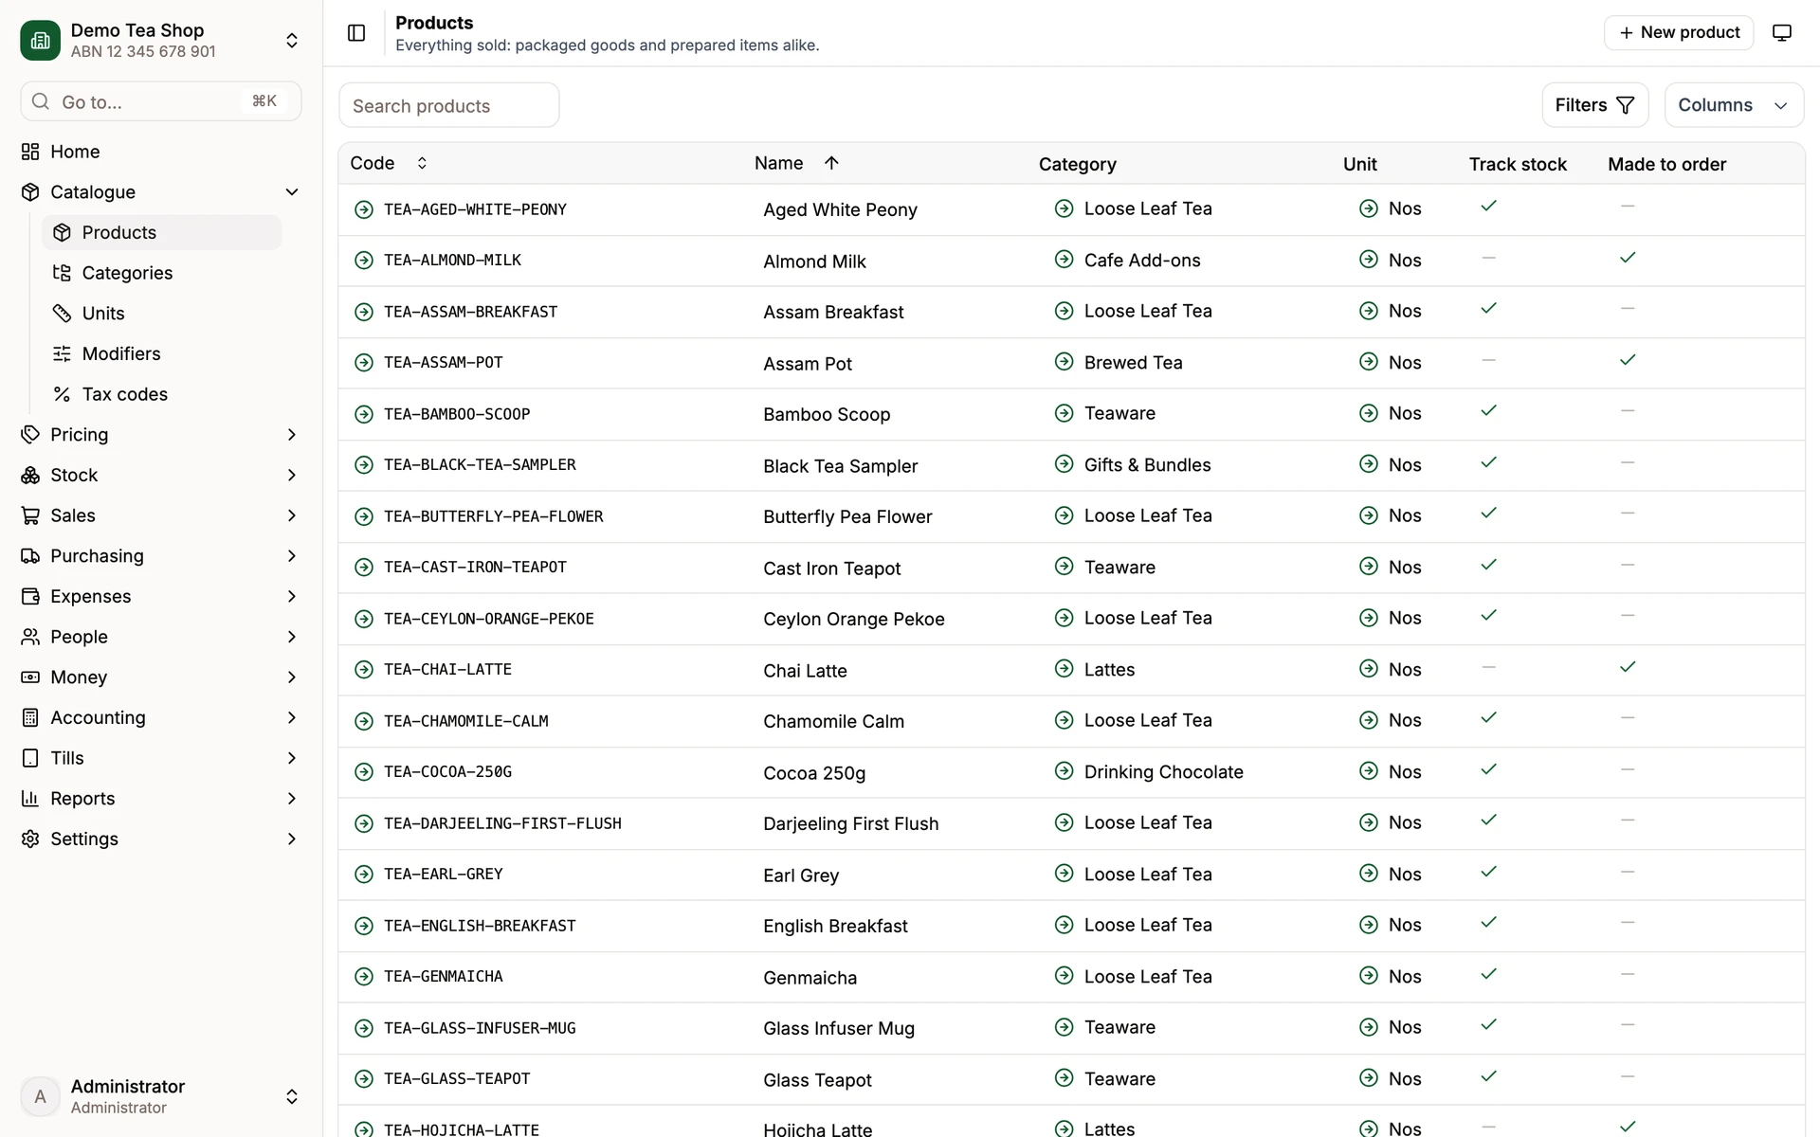Open category link icon for Brewed Tea

tap(1065, 362)
